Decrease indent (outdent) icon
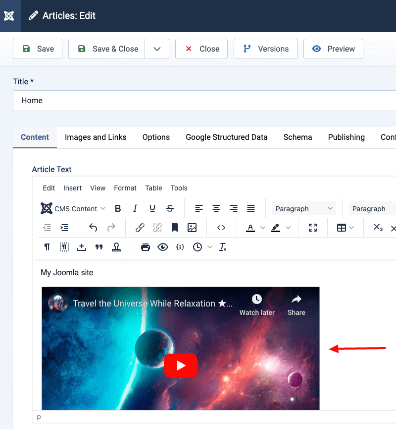396x429 pixels. tap(47, 228)
